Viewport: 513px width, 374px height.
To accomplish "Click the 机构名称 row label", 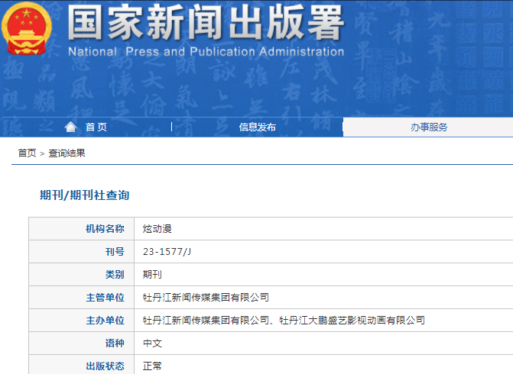I will pyautogui.click(x=105, y=229).
